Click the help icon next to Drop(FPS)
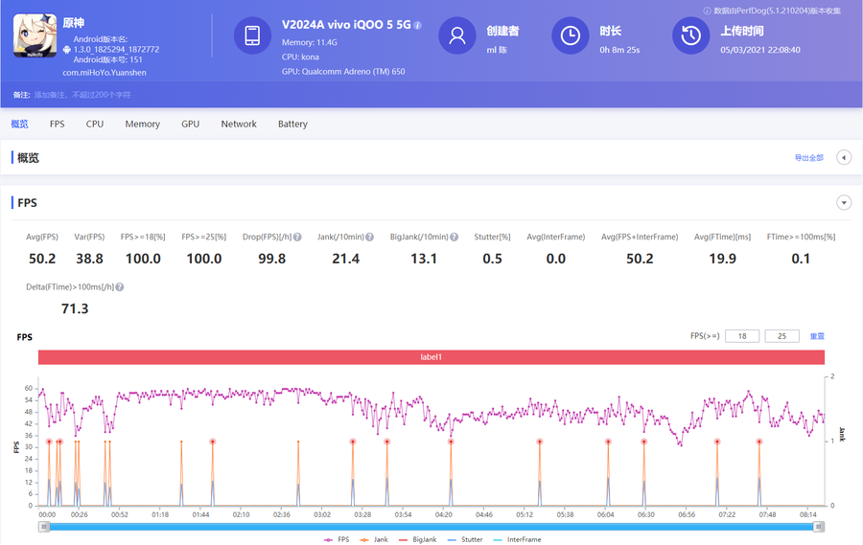Screen dimensions: 863x545 298,237
